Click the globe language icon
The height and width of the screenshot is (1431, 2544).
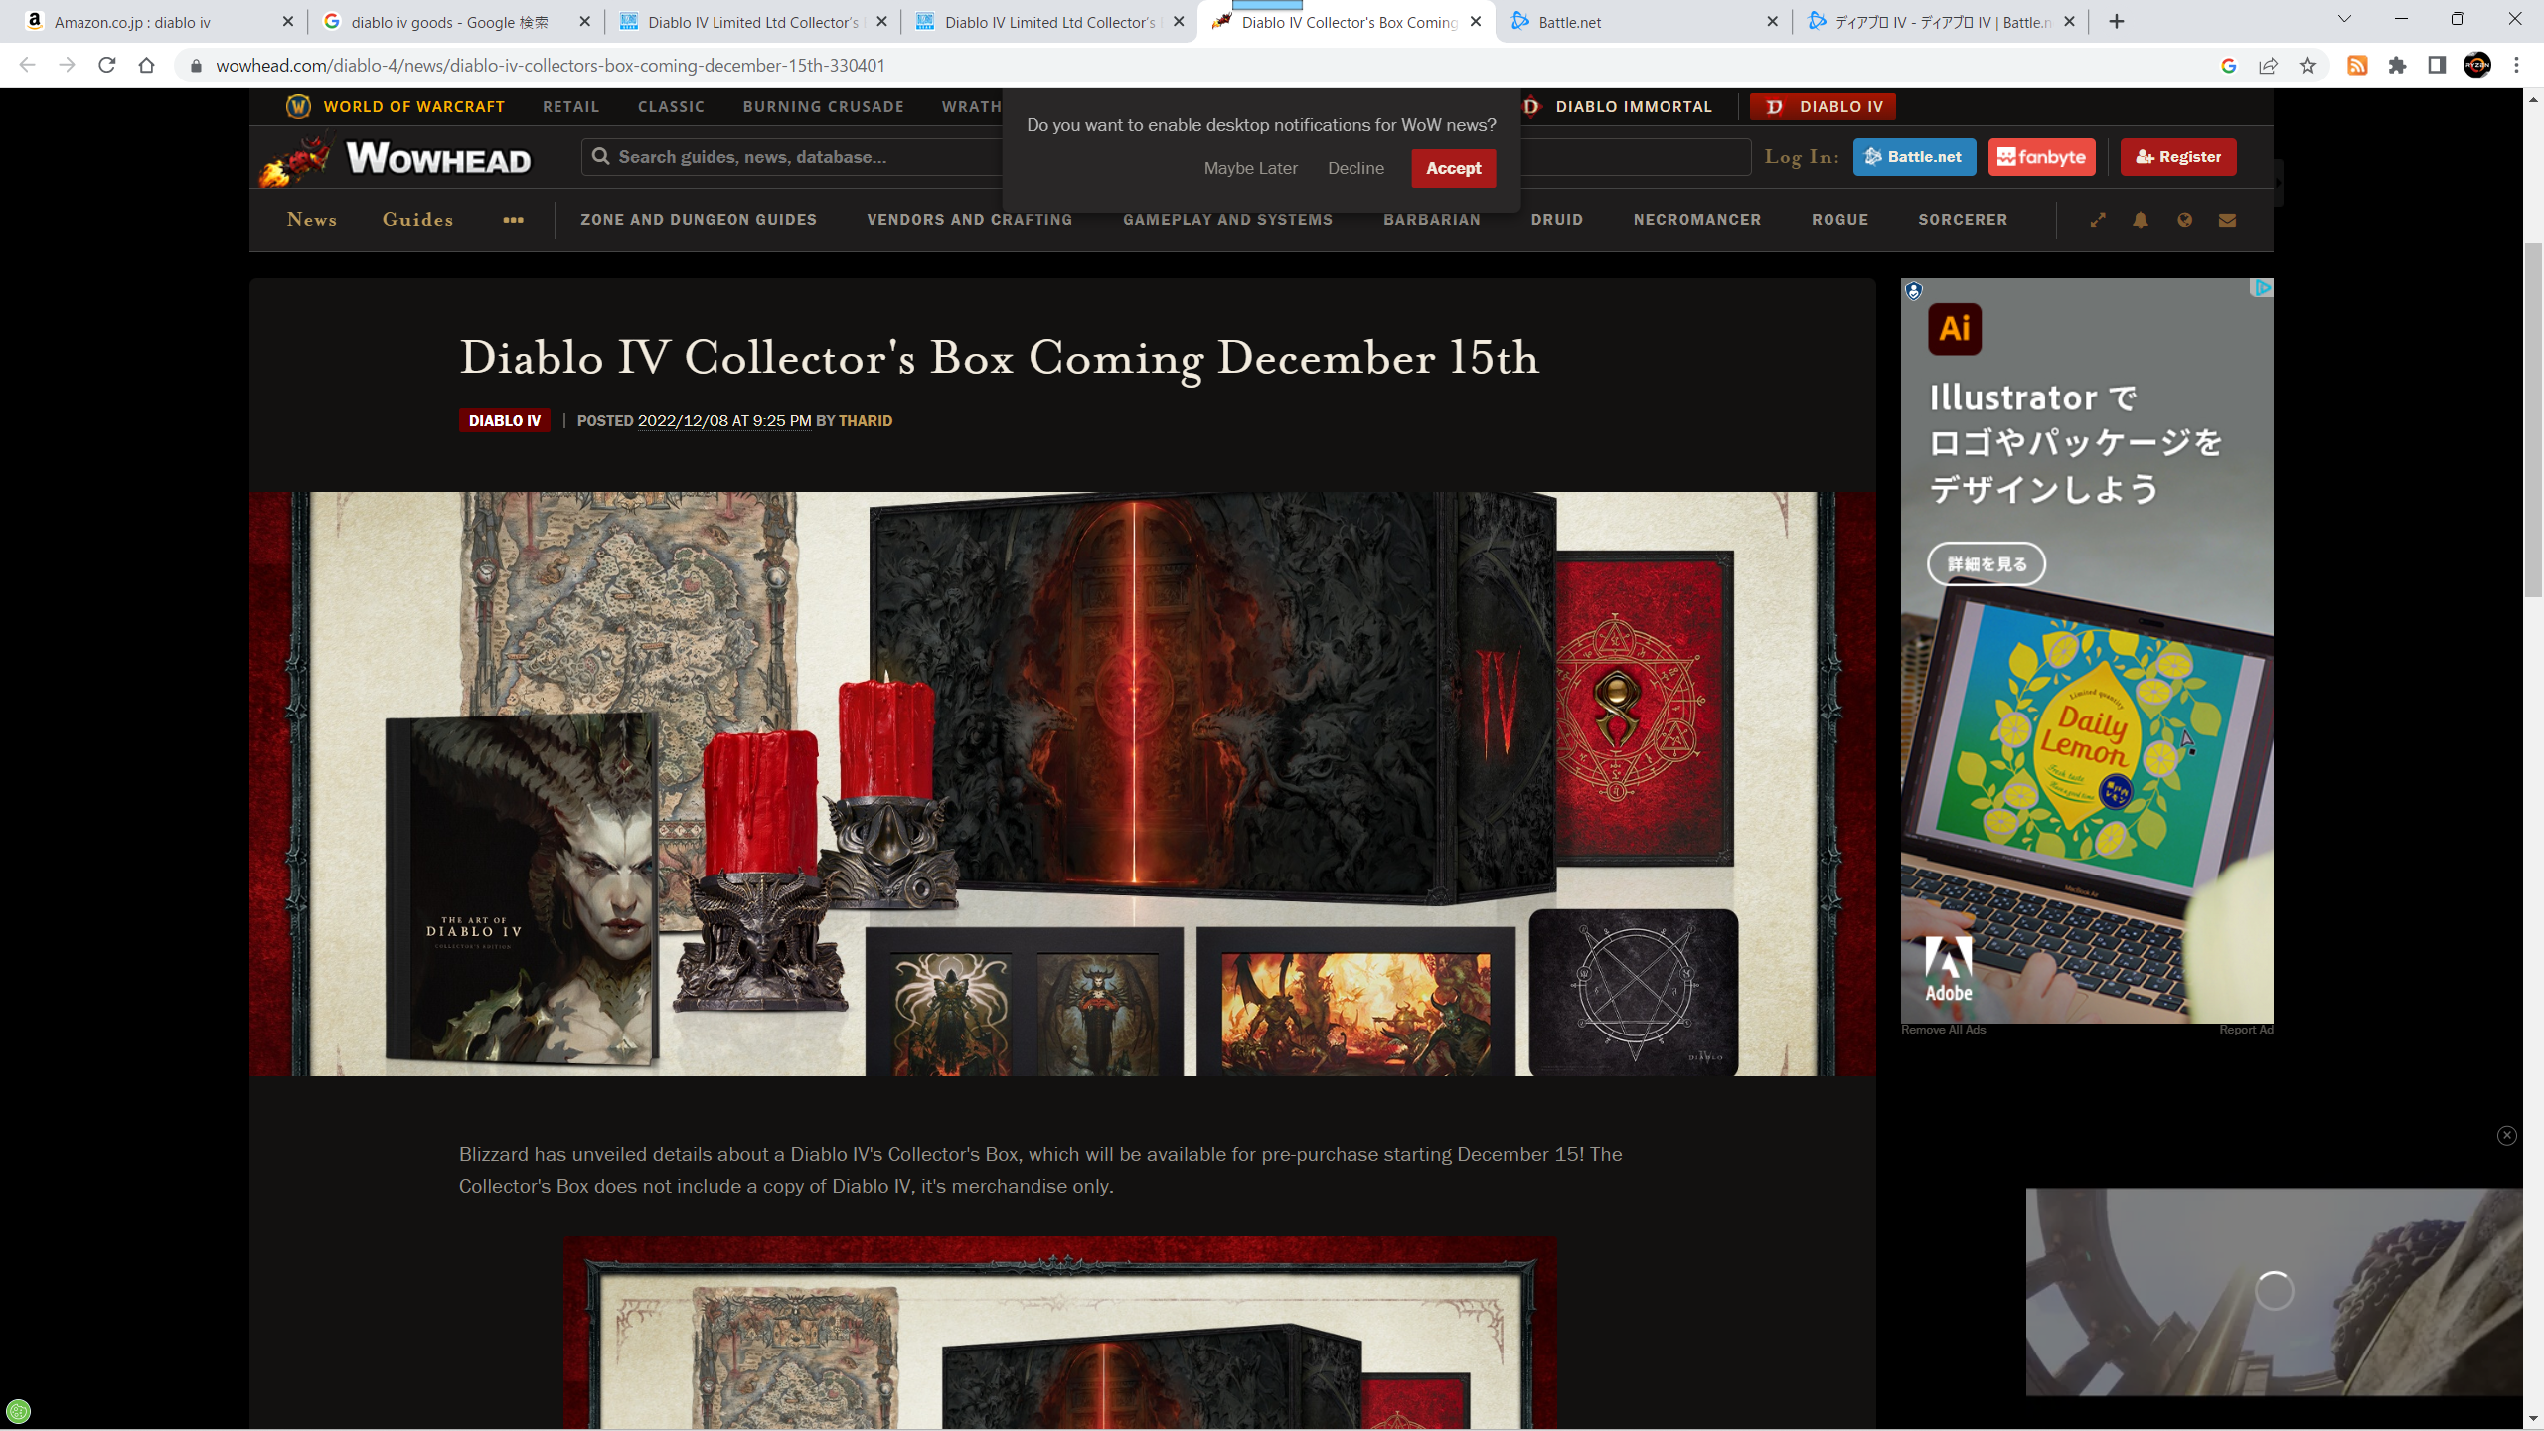coord(2184,220)
